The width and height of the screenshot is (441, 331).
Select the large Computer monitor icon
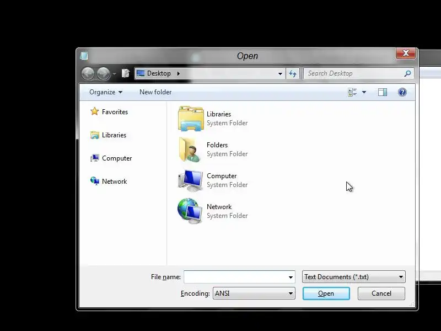[190, 181]
